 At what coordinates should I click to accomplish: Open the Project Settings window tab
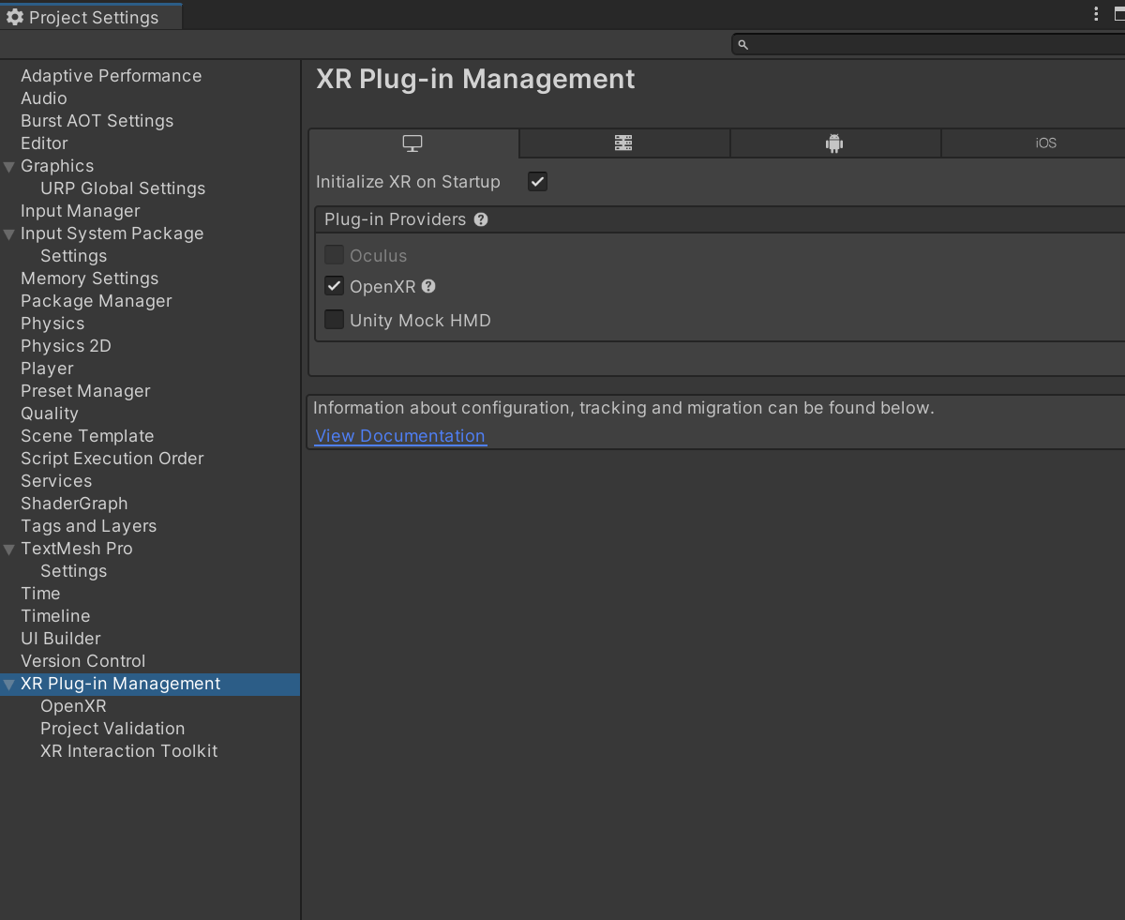[x=92, y=18]
